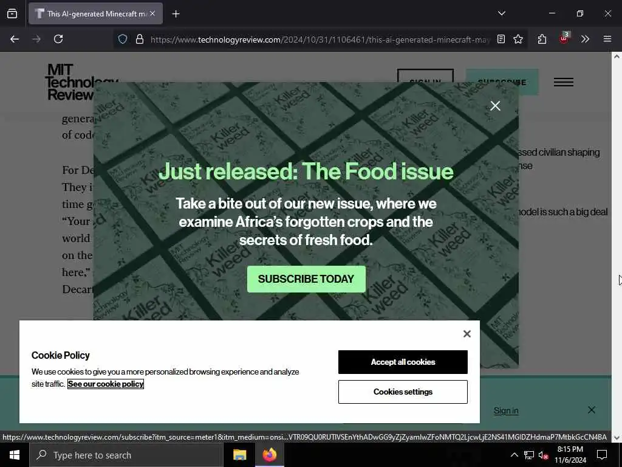Screen dimensions: 622x467
Task: Open the Windows notification center
Action: (602, 455)
